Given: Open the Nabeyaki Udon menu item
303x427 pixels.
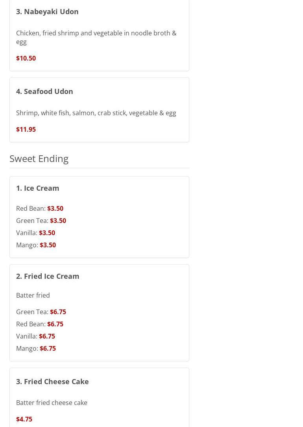Looking at the screenshot, I should tap(47, 11).
